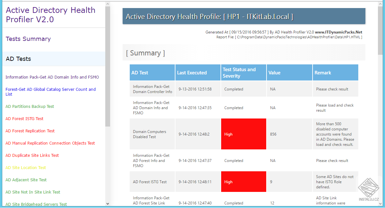Click the sidebar scroll up arrow
The height and width of the screenshot is (208, 385).
pos(108,4)
